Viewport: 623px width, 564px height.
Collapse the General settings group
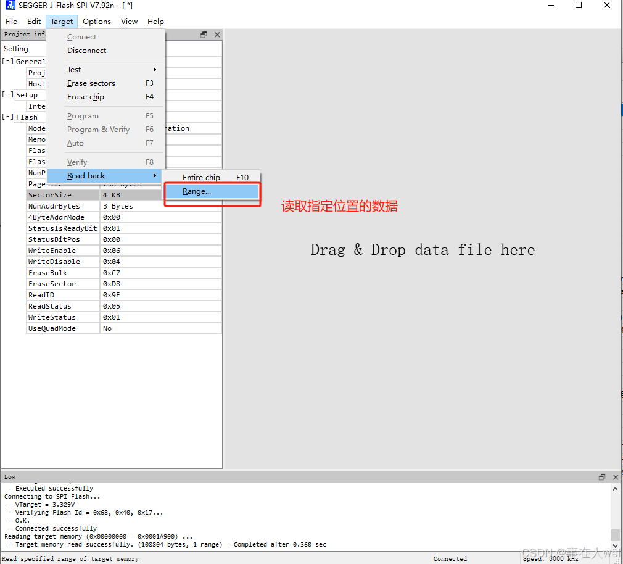pyautogui.click(x=7, y=62)
